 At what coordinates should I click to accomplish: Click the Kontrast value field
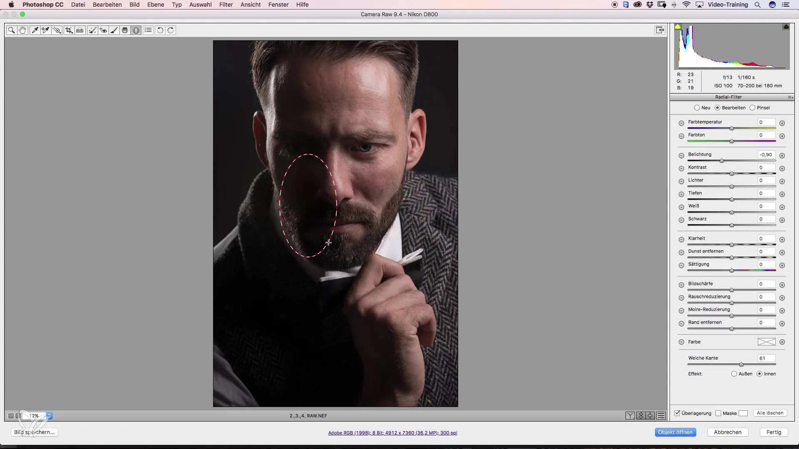pyautogui.click(x=767, y=168)
